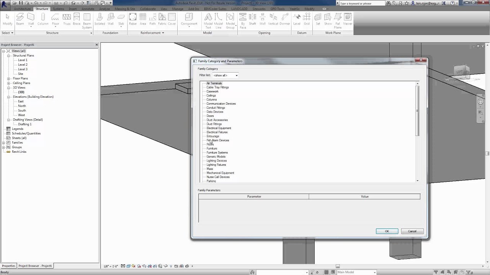Pick Area reinforcement tool
This screenshot has width=490, height=275.
tap(143, 19)
